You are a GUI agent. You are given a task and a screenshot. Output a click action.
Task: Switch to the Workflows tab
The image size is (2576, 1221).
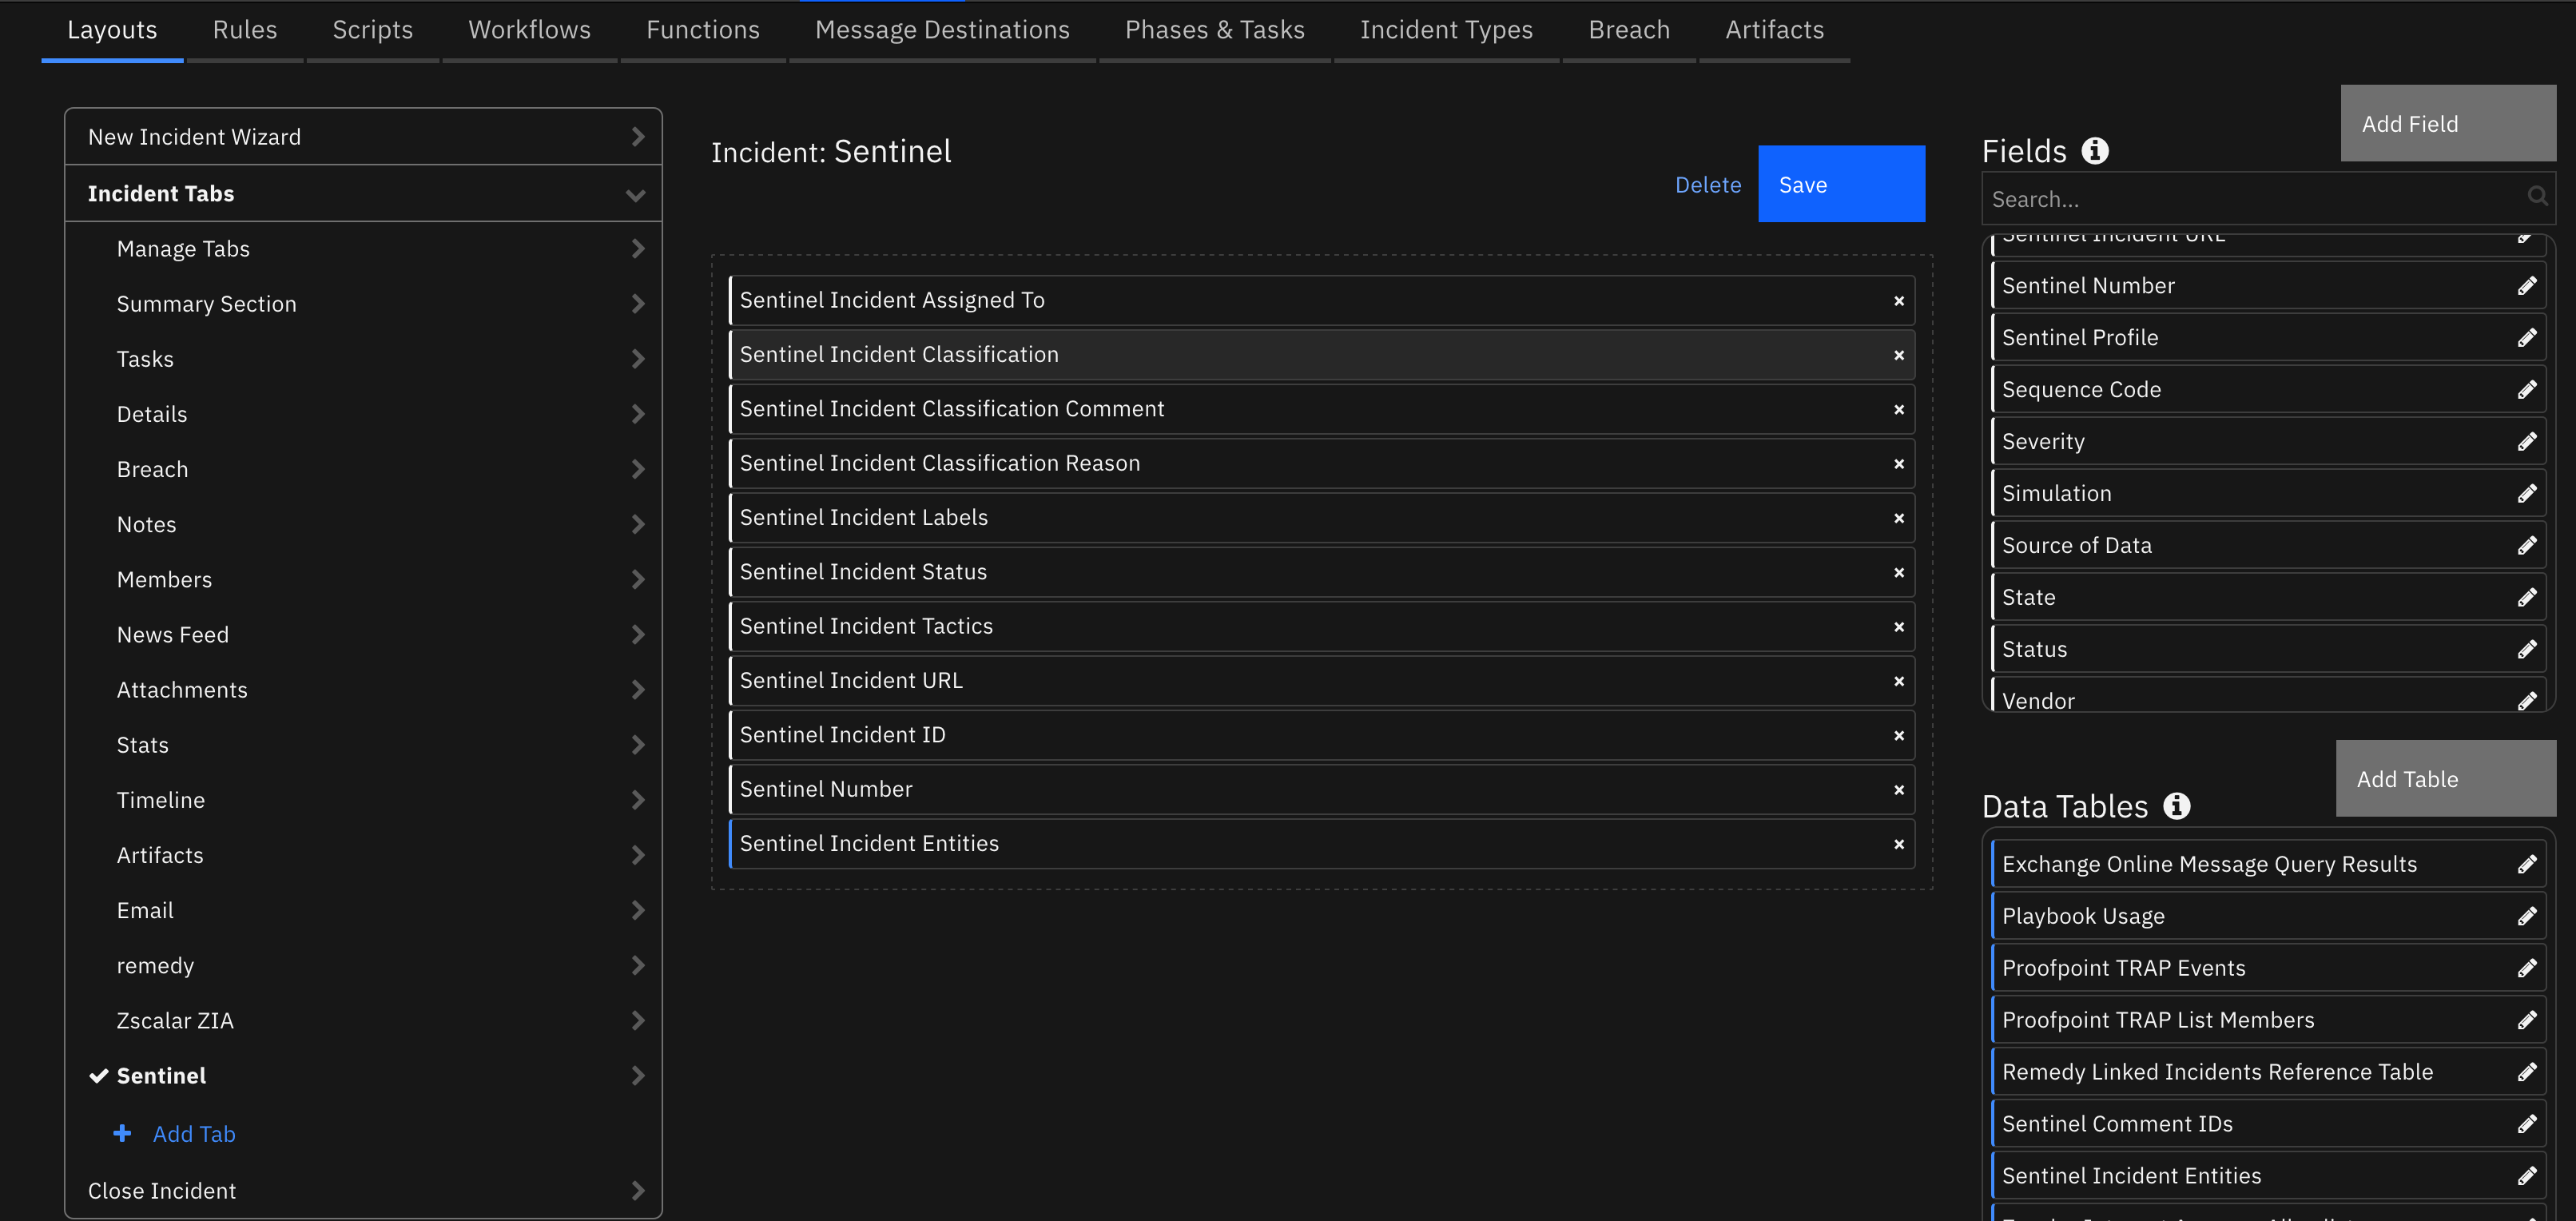point(530,30)
